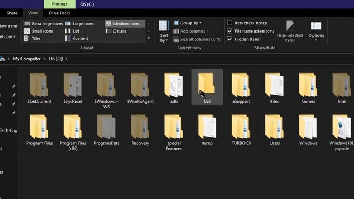This screenshot has width=354, height=199.
Task: Open the Add columns dropdown
Action: pyautogui.click(x=191, y=31)
